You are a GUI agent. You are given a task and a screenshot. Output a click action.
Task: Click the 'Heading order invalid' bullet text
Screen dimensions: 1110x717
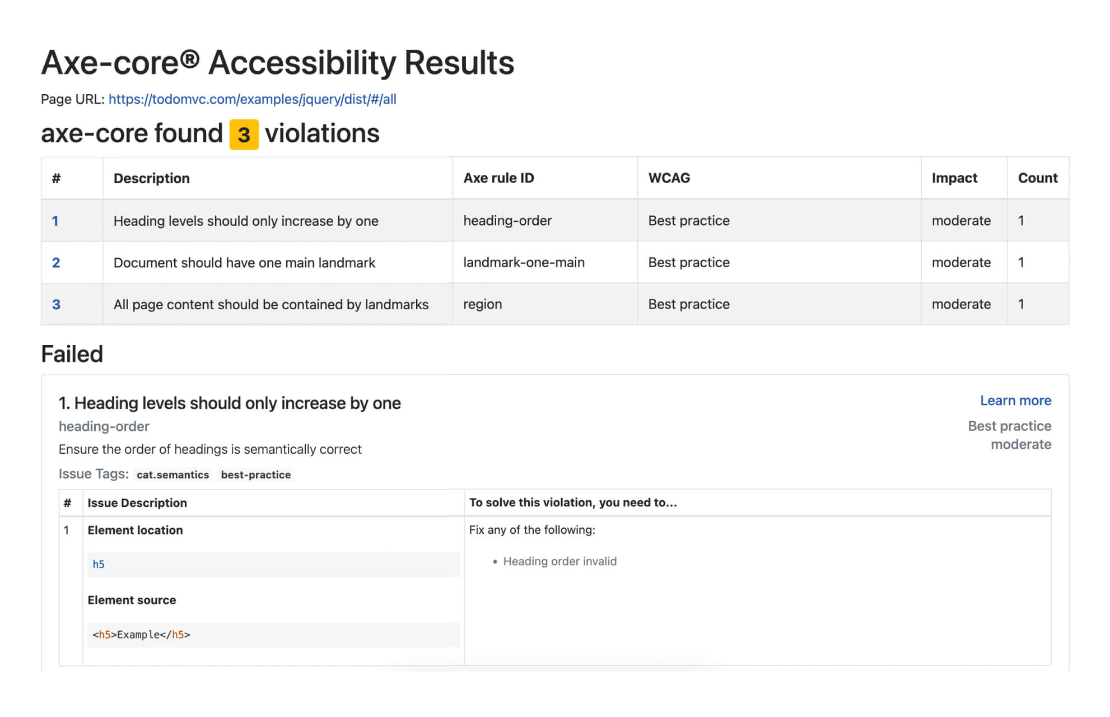559,561
